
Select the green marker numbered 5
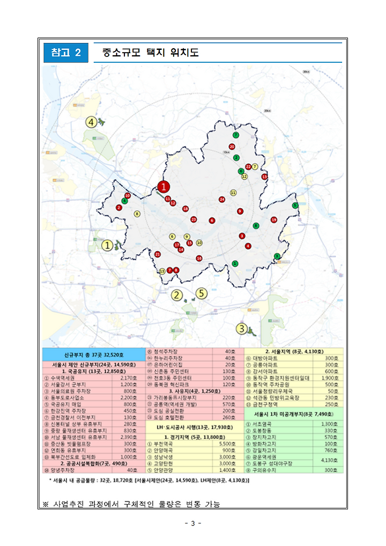pos(295,206)
